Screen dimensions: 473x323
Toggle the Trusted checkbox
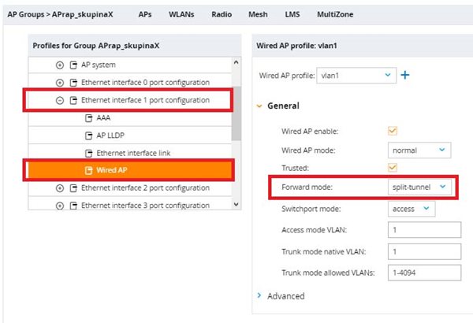click(393, 167)
